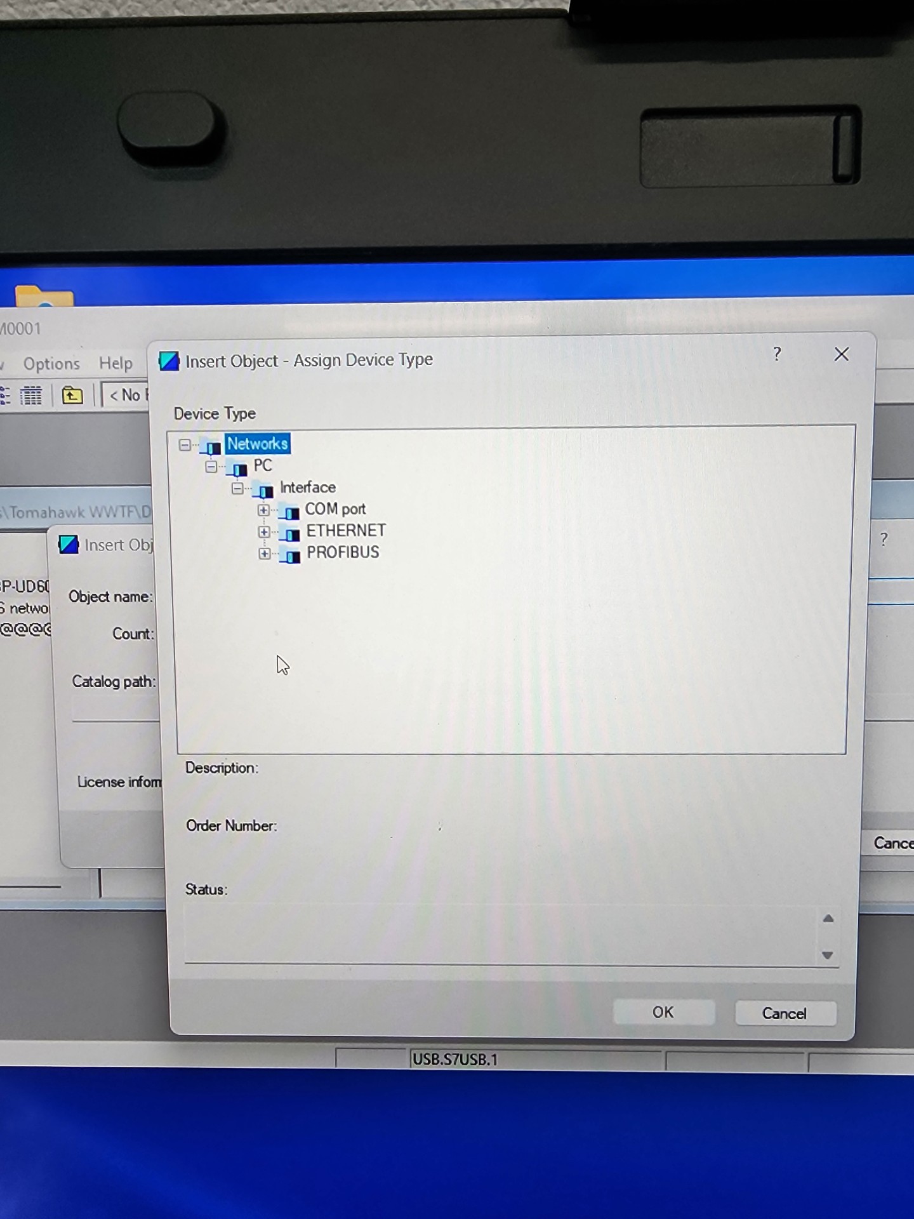
Task: Open the Help menu
Action: [116, 363]
